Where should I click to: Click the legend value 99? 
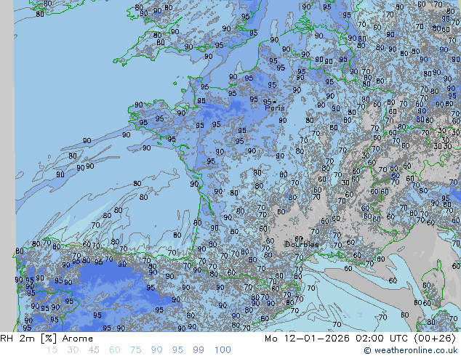coord(199,350)
